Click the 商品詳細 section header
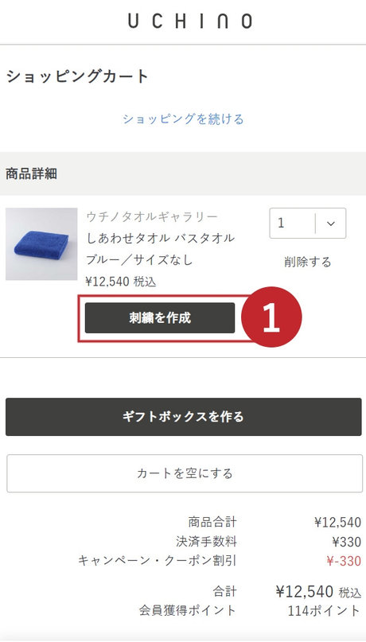Screen dimensions: 366x642 [31, 173]
